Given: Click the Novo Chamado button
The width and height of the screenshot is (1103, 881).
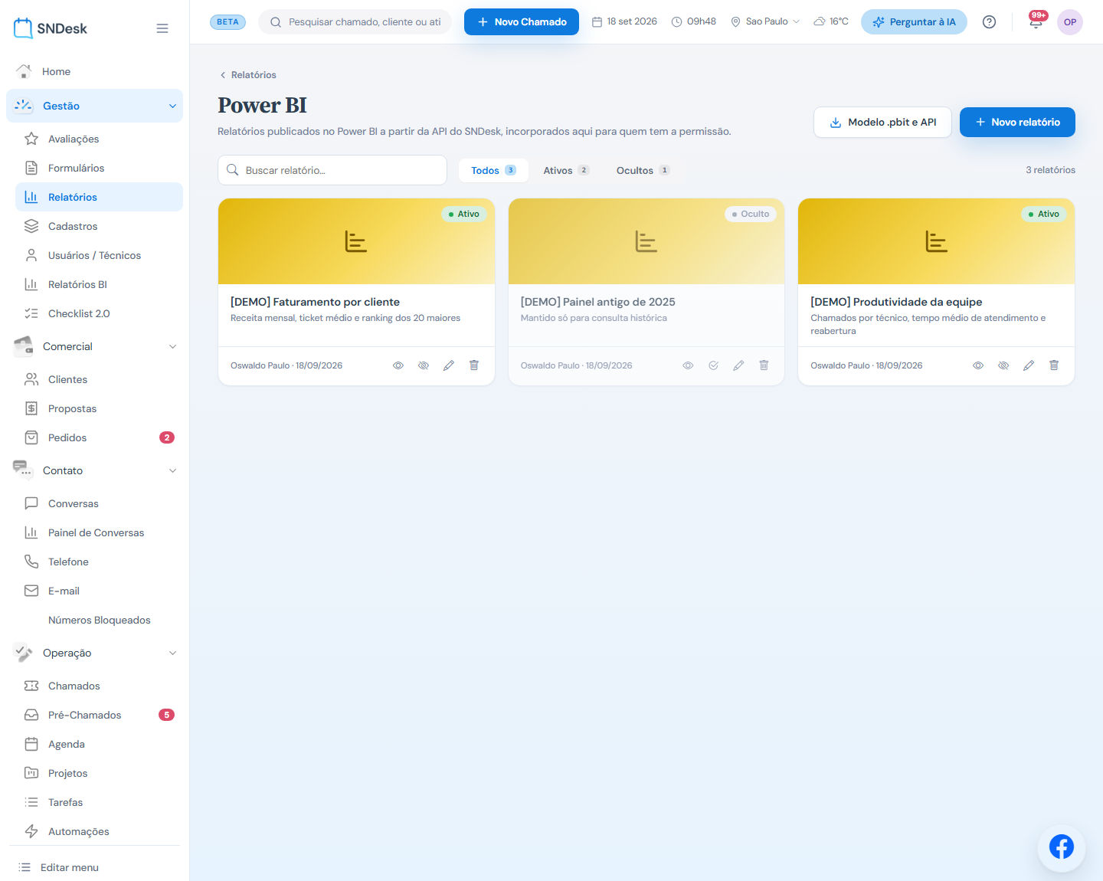Looking at the screenshot, I should point(522,21).
